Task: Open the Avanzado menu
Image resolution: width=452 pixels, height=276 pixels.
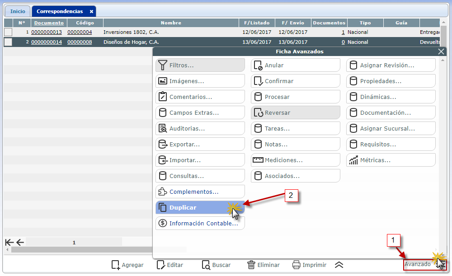Action: pyautogui.click(x=425, y=264)
